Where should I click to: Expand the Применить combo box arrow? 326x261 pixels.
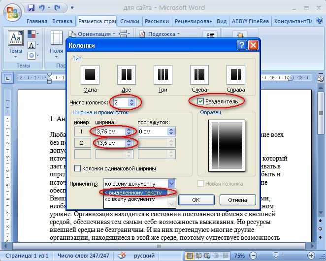tap(171, 183)
